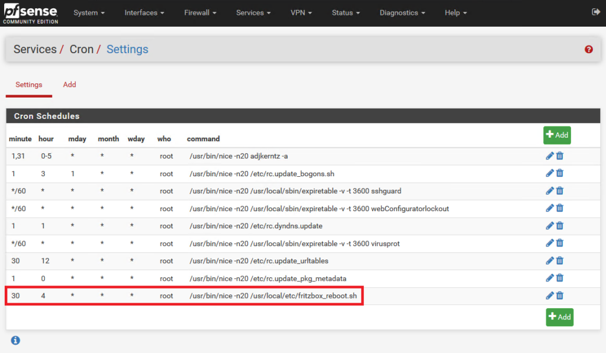Delete the rc.update_bogons.sh cron entry
Screen dimensions: 606x353
[x=560, y=173]
